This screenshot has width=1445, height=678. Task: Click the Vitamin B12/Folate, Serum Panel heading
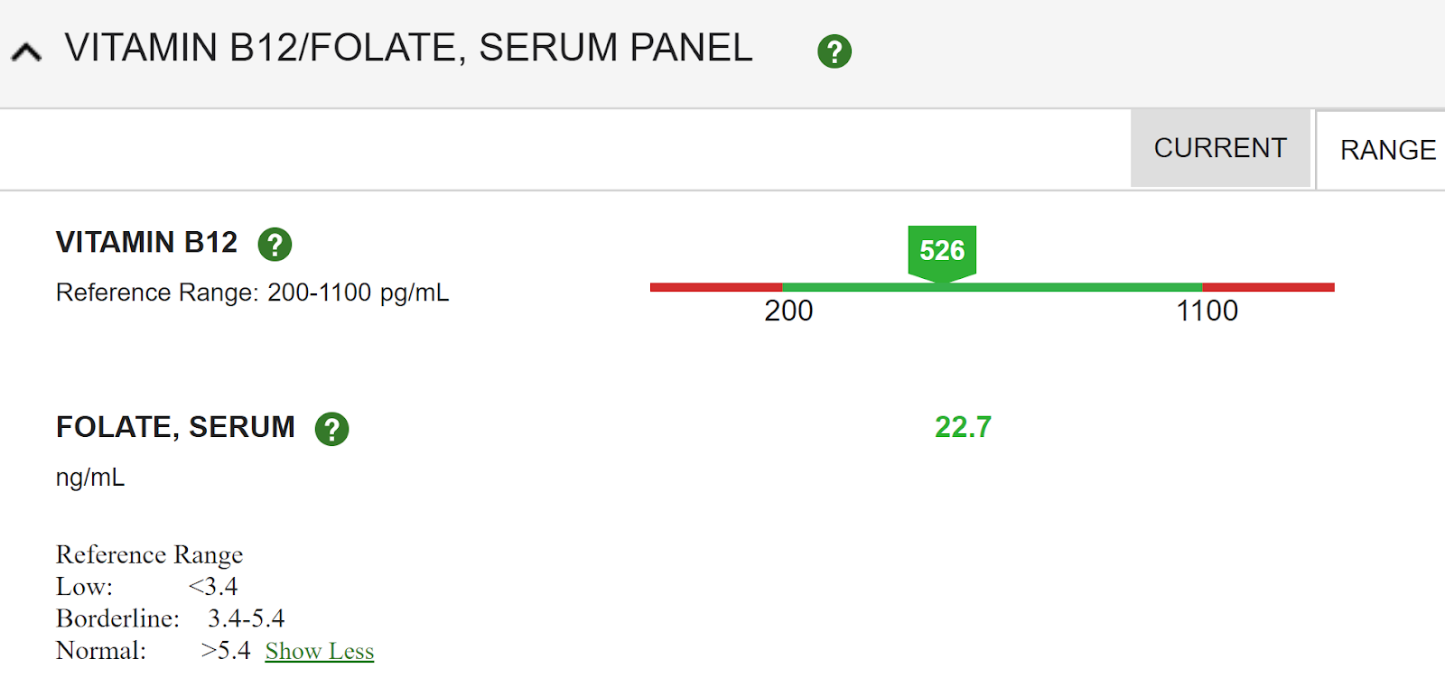408,48
